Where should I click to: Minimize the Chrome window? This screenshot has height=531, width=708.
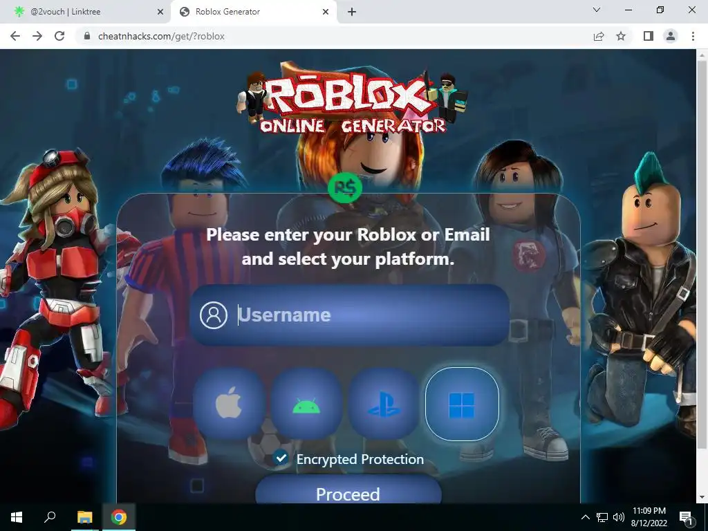pos(628,10)
